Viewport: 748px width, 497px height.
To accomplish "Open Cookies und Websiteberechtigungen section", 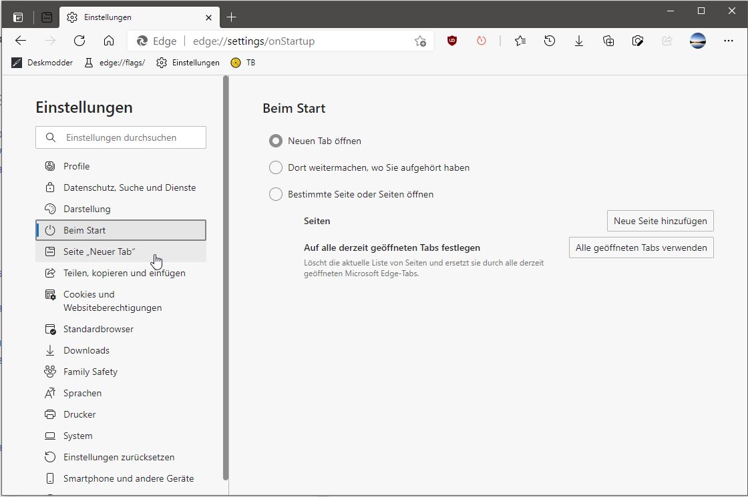I will point(121,301).
